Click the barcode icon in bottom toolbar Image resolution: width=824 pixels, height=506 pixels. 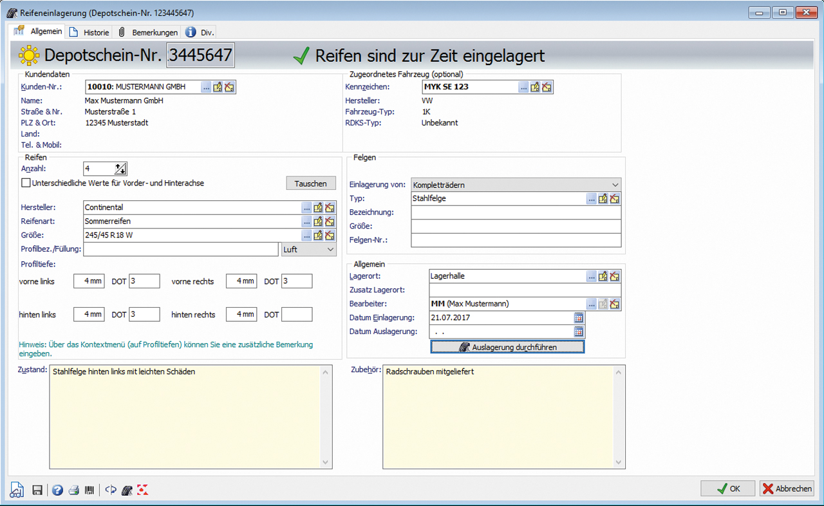point(90,490)
